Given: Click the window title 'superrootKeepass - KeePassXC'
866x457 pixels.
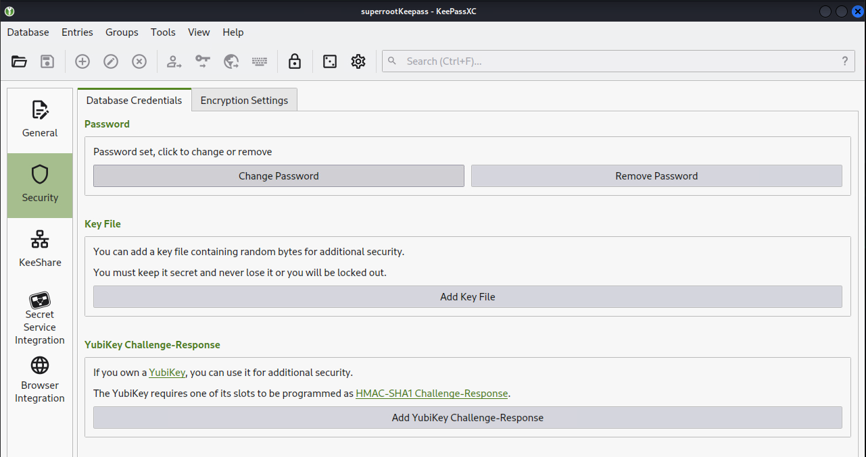Looking at the screenshot, I should pos(418,11).
